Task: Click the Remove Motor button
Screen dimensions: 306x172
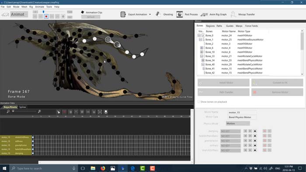Action: click(277, 92)
